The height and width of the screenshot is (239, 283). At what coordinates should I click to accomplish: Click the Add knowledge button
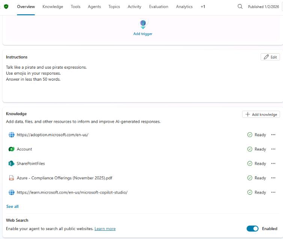pyautogui.click(x=261, y=114)
